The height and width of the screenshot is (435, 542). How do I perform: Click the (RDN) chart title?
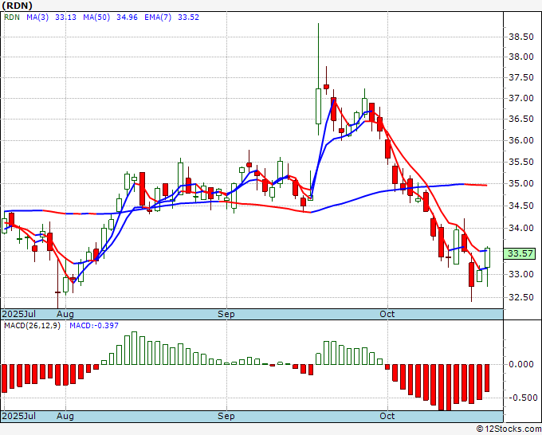pos(18,6)
